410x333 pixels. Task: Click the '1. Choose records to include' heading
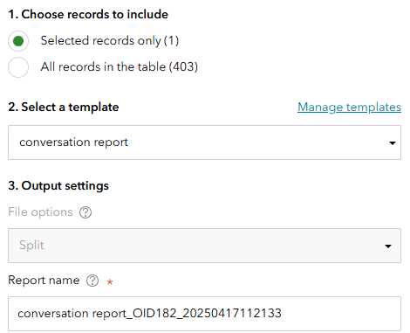coord(88,14)
